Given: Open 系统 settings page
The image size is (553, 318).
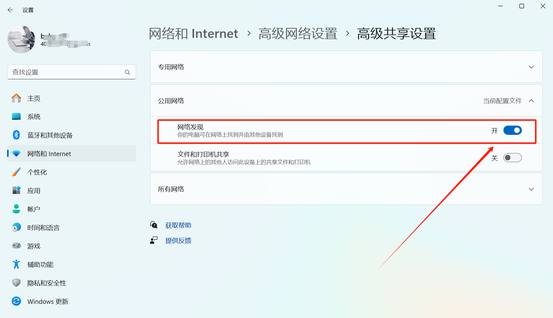Looking at the screenshot, I should [72, 117].
